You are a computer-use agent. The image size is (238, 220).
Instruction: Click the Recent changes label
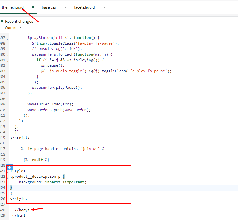(19, 22)
